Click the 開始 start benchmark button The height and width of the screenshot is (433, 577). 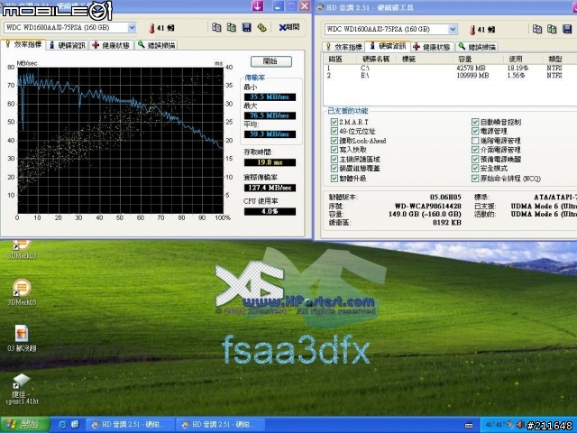pos(271,61)
